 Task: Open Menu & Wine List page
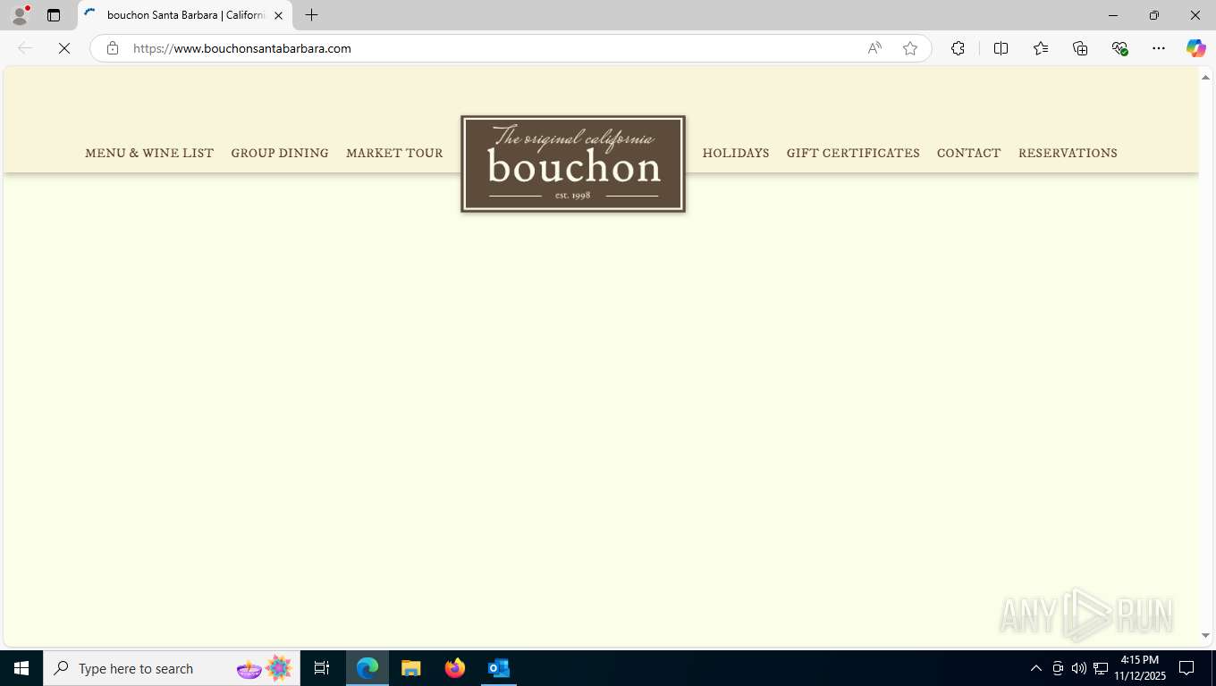[149, 153]
